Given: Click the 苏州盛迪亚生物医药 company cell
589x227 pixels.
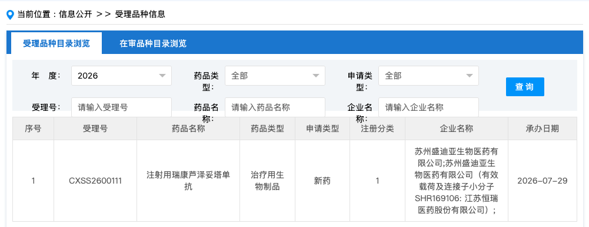Looking at the screenshot, I should (x=457, y=181).
